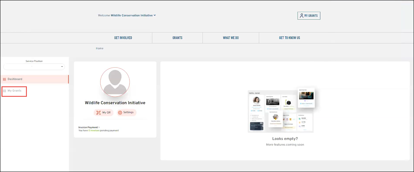Open My QR via the QR code icon
The width and height of the screenshot is (414, 172).
pyautogui.click(x=98, y=113)
